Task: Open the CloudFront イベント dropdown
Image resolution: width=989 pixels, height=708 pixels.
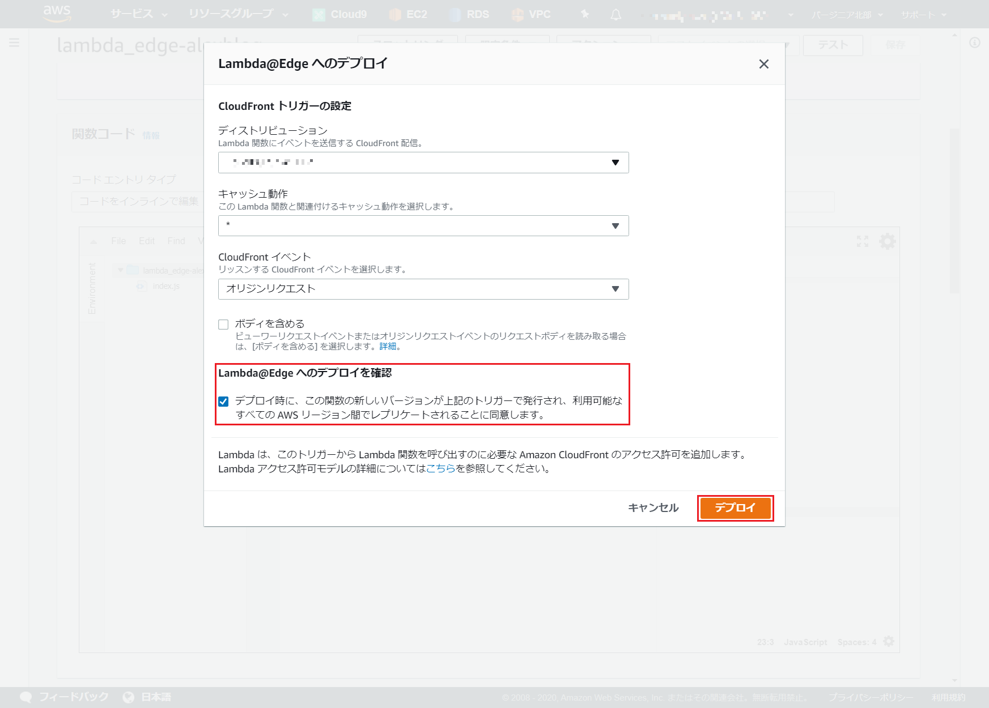Action: pos(423,289)
